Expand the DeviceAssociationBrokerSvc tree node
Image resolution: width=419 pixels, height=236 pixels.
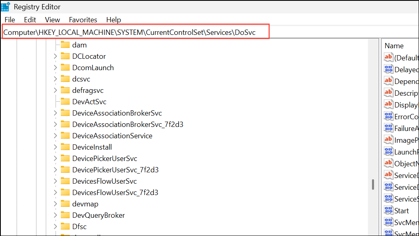[56, 113]
